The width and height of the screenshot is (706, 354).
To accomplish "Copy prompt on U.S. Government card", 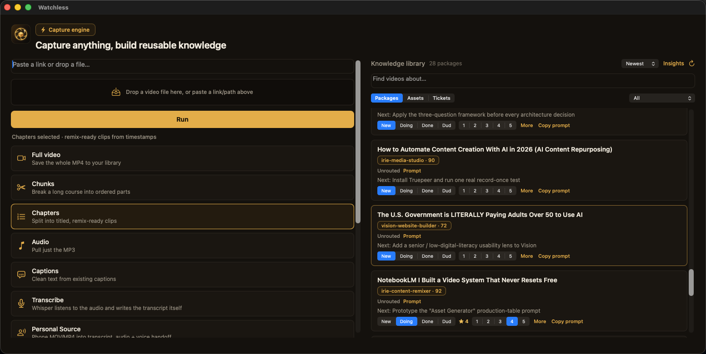I will (554, 256).
